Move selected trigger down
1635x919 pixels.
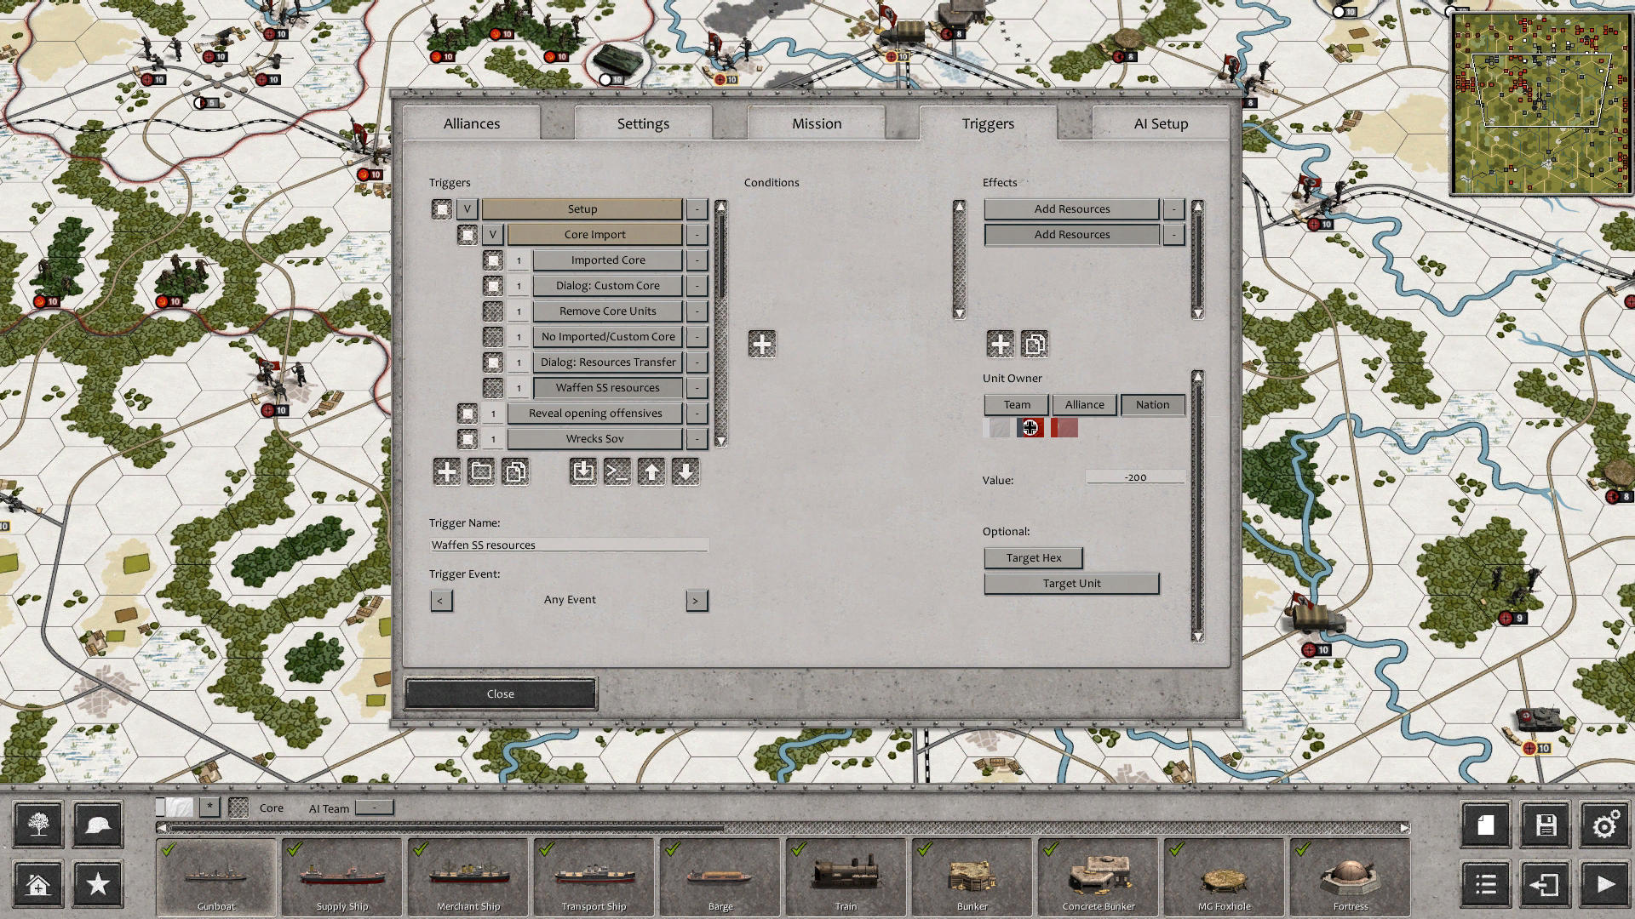[686, 471]
